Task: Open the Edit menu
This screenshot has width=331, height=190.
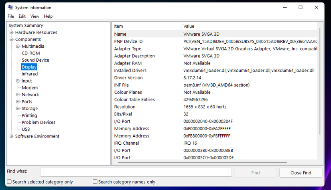Action: click(x=22, y=16)
